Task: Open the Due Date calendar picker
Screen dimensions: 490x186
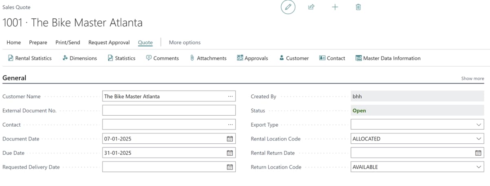Action: [x=230, y=153]
